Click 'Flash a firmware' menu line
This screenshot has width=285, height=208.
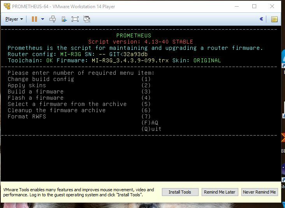pyautogui.click(x=79, y=98)
